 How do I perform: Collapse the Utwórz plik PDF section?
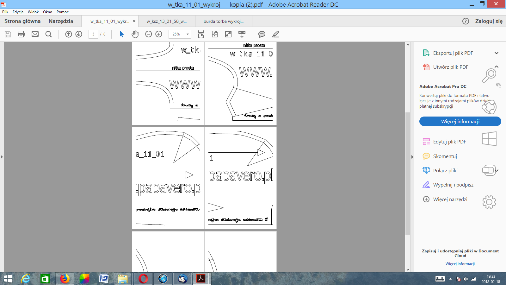[x=496, y=67]
